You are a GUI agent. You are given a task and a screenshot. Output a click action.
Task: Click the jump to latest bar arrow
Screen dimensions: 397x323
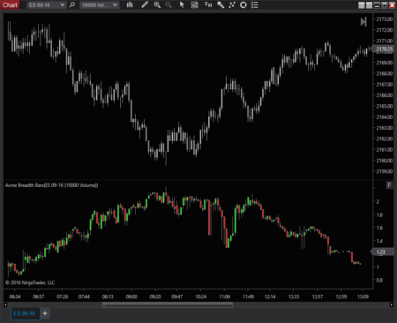point(363,22)
